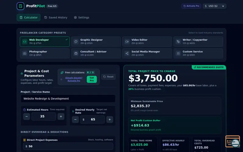
Task: Click the ProfitPilot calculator logo icon
Action: pyautogui.click(x=20, y=6)
